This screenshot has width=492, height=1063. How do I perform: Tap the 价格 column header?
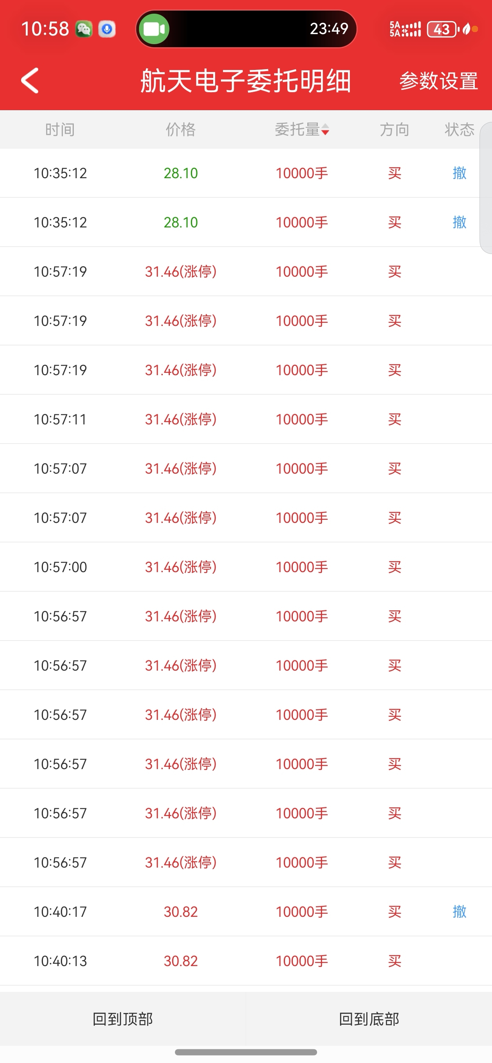click(181, 130)
